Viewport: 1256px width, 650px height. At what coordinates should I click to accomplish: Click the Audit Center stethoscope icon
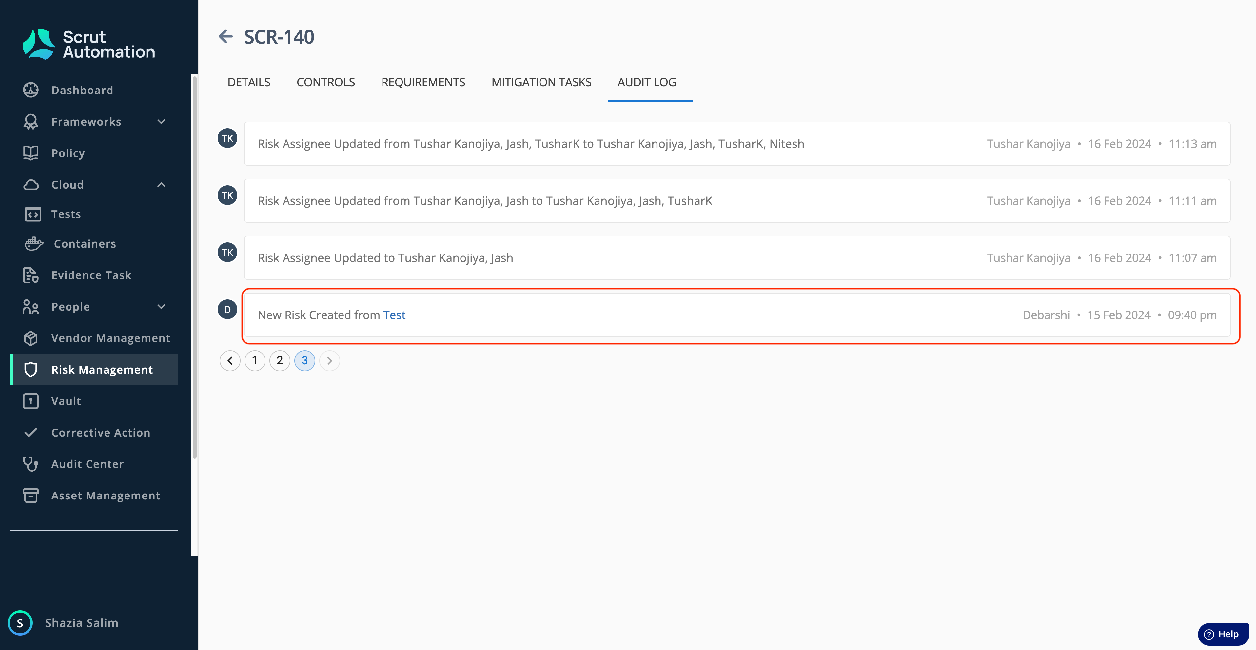coord(31,464)
